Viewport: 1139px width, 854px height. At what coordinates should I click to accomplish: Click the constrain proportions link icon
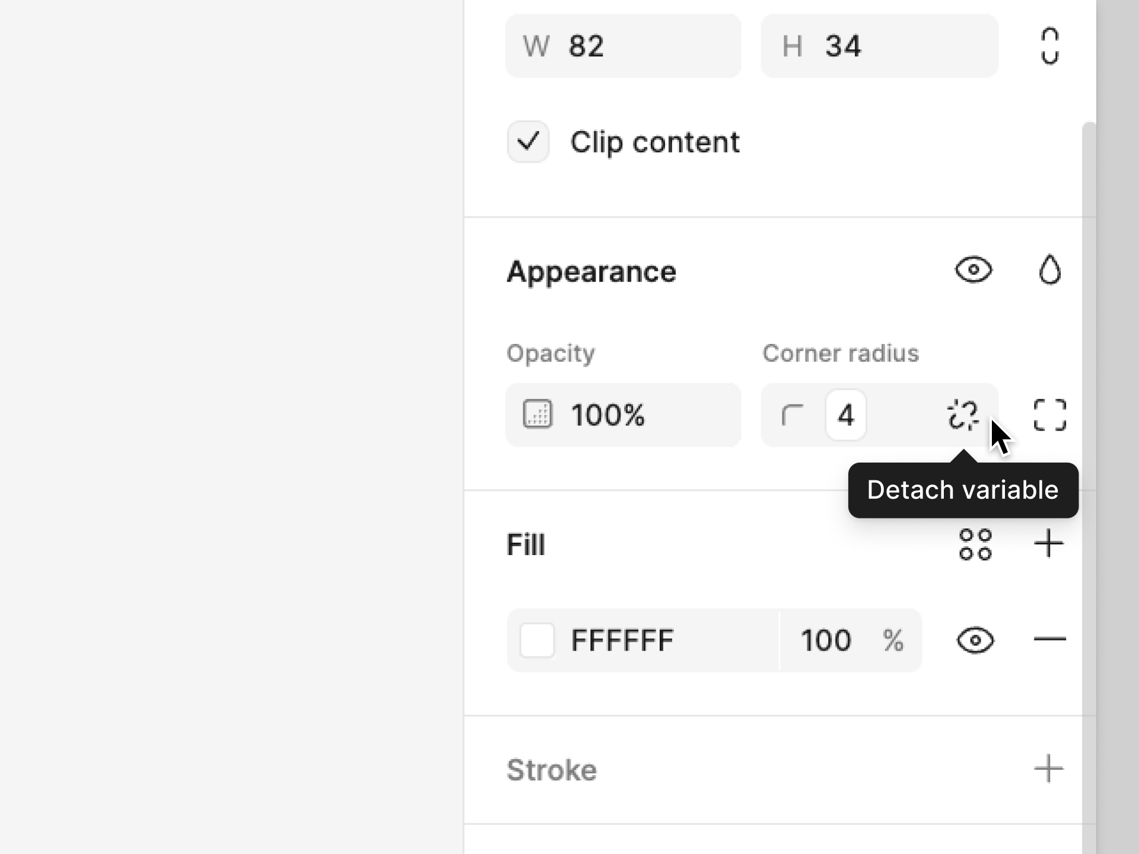(x=1049, y=46)
